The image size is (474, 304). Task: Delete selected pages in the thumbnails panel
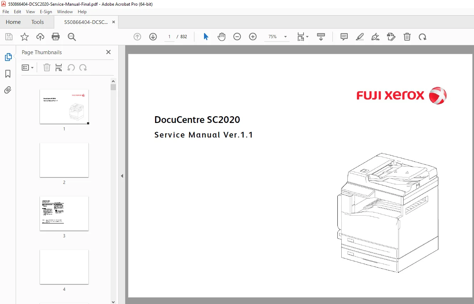click(x=47, y=67)
